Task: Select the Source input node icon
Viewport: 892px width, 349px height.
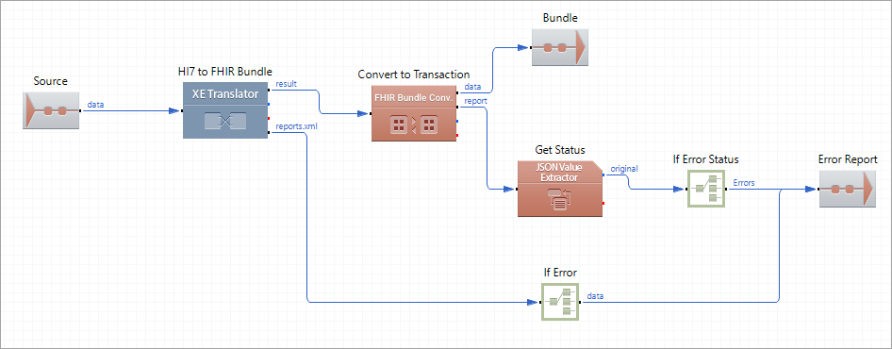Action: (51, 110)
